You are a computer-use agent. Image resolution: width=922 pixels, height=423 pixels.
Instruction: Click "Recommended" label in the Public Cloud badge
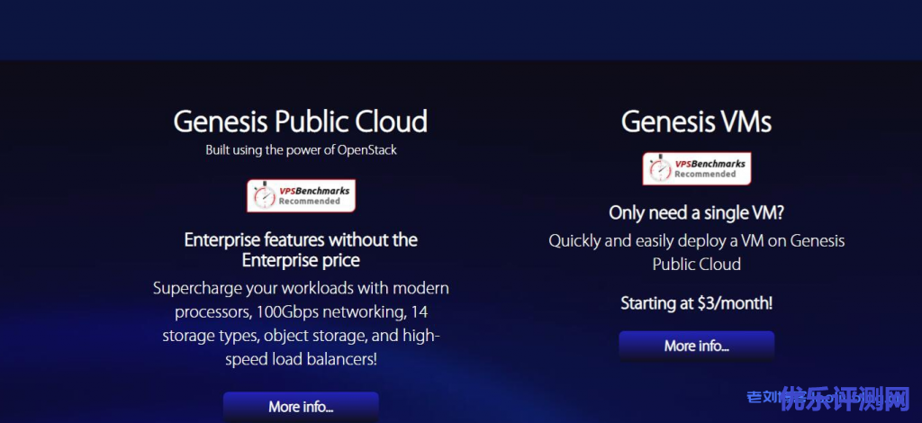point(310,202)
